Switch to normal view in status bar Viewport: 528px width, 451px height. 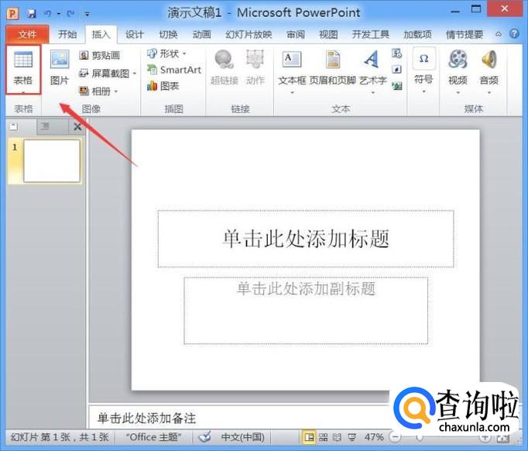[x=309, y=437]
